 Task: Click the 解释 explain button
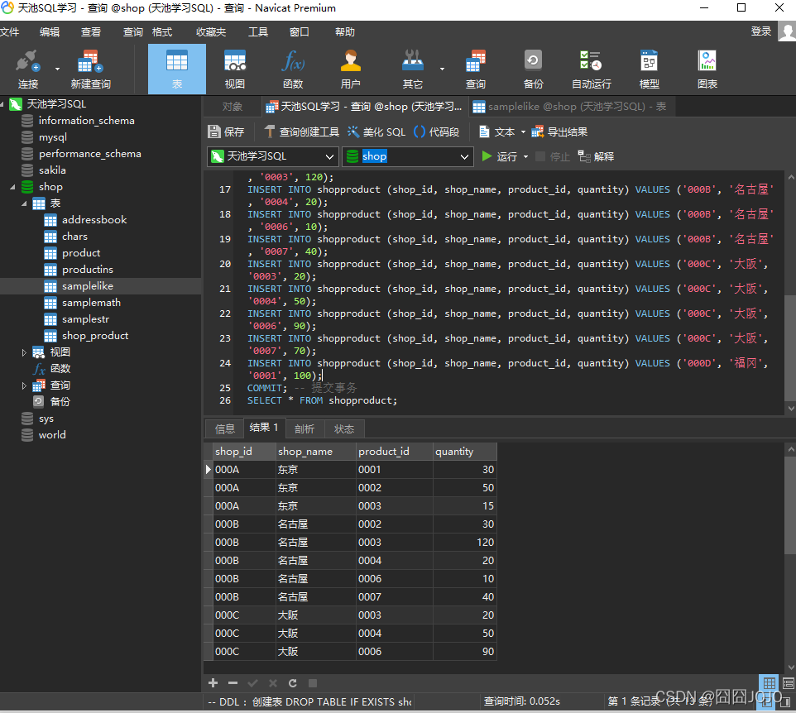pyautogui.click(x=596, y=156)
